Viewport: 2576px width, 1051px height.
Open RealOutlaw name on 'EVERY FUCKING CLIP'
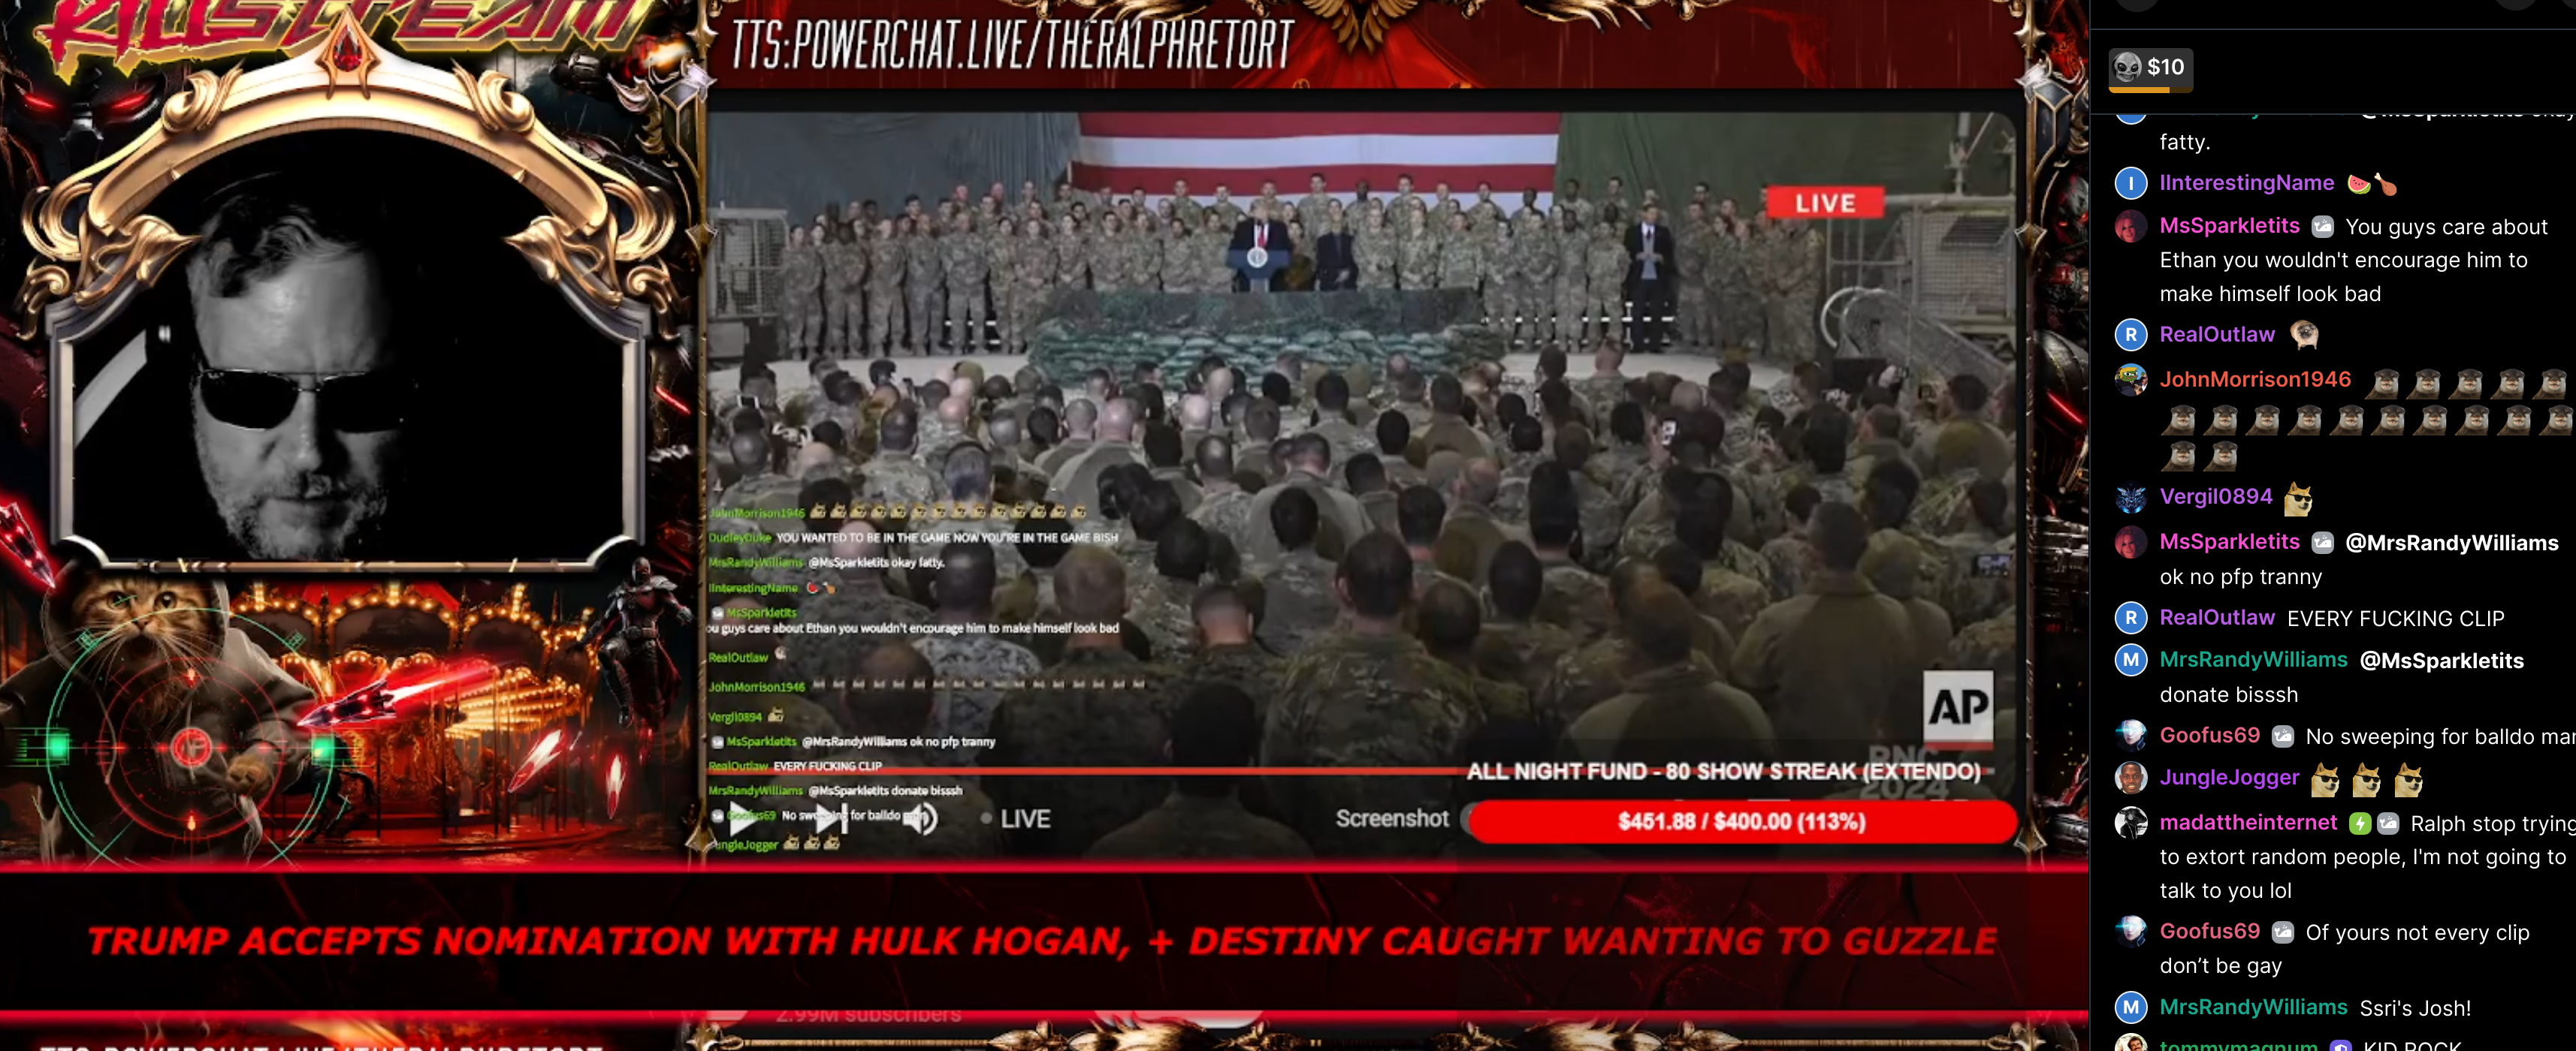(x=2217, y=617)
